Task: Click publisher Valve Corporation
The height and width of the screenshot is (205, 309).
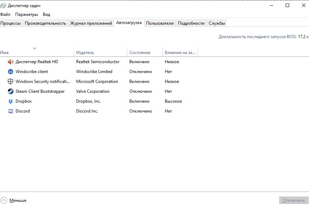Action: [x=93, y=91]
